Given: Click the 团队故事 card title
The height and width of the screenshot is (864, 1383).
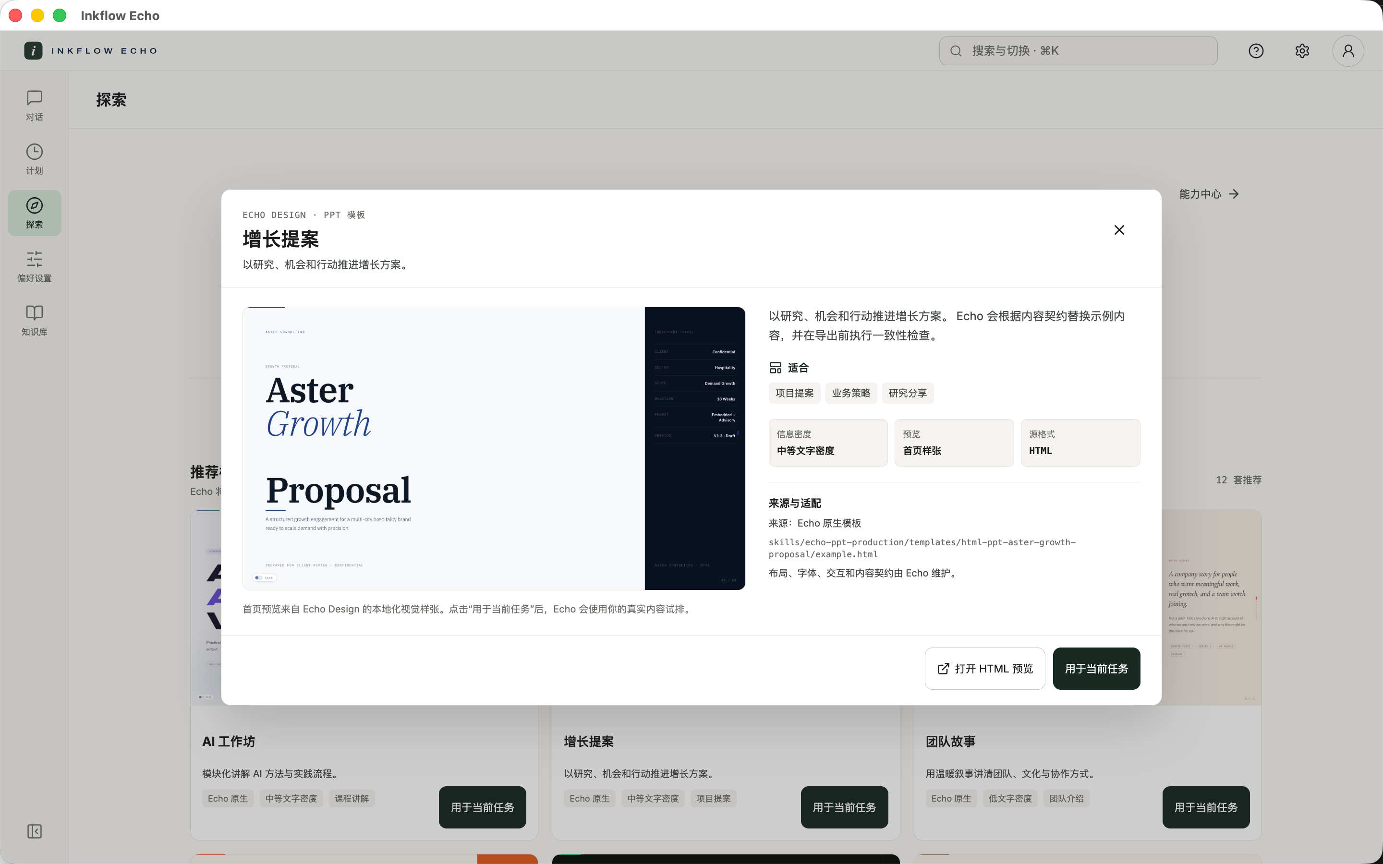Looking at the screenshot, I should (x=950, y=742).
